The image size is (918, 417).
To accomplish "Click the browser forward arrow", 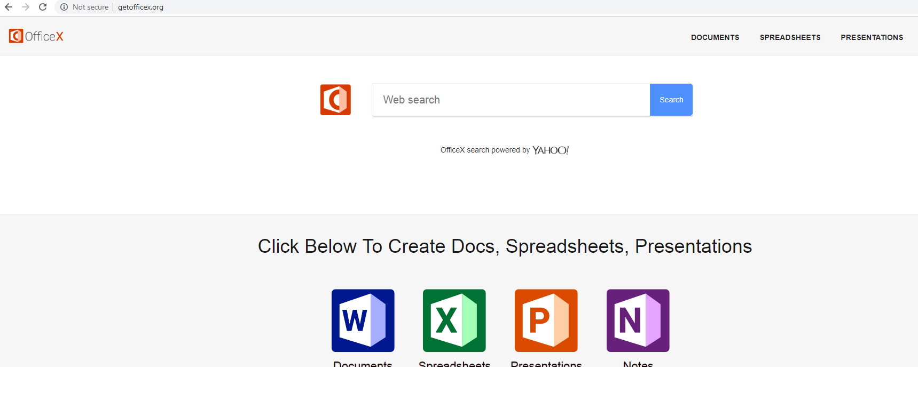I will [26, 7].
